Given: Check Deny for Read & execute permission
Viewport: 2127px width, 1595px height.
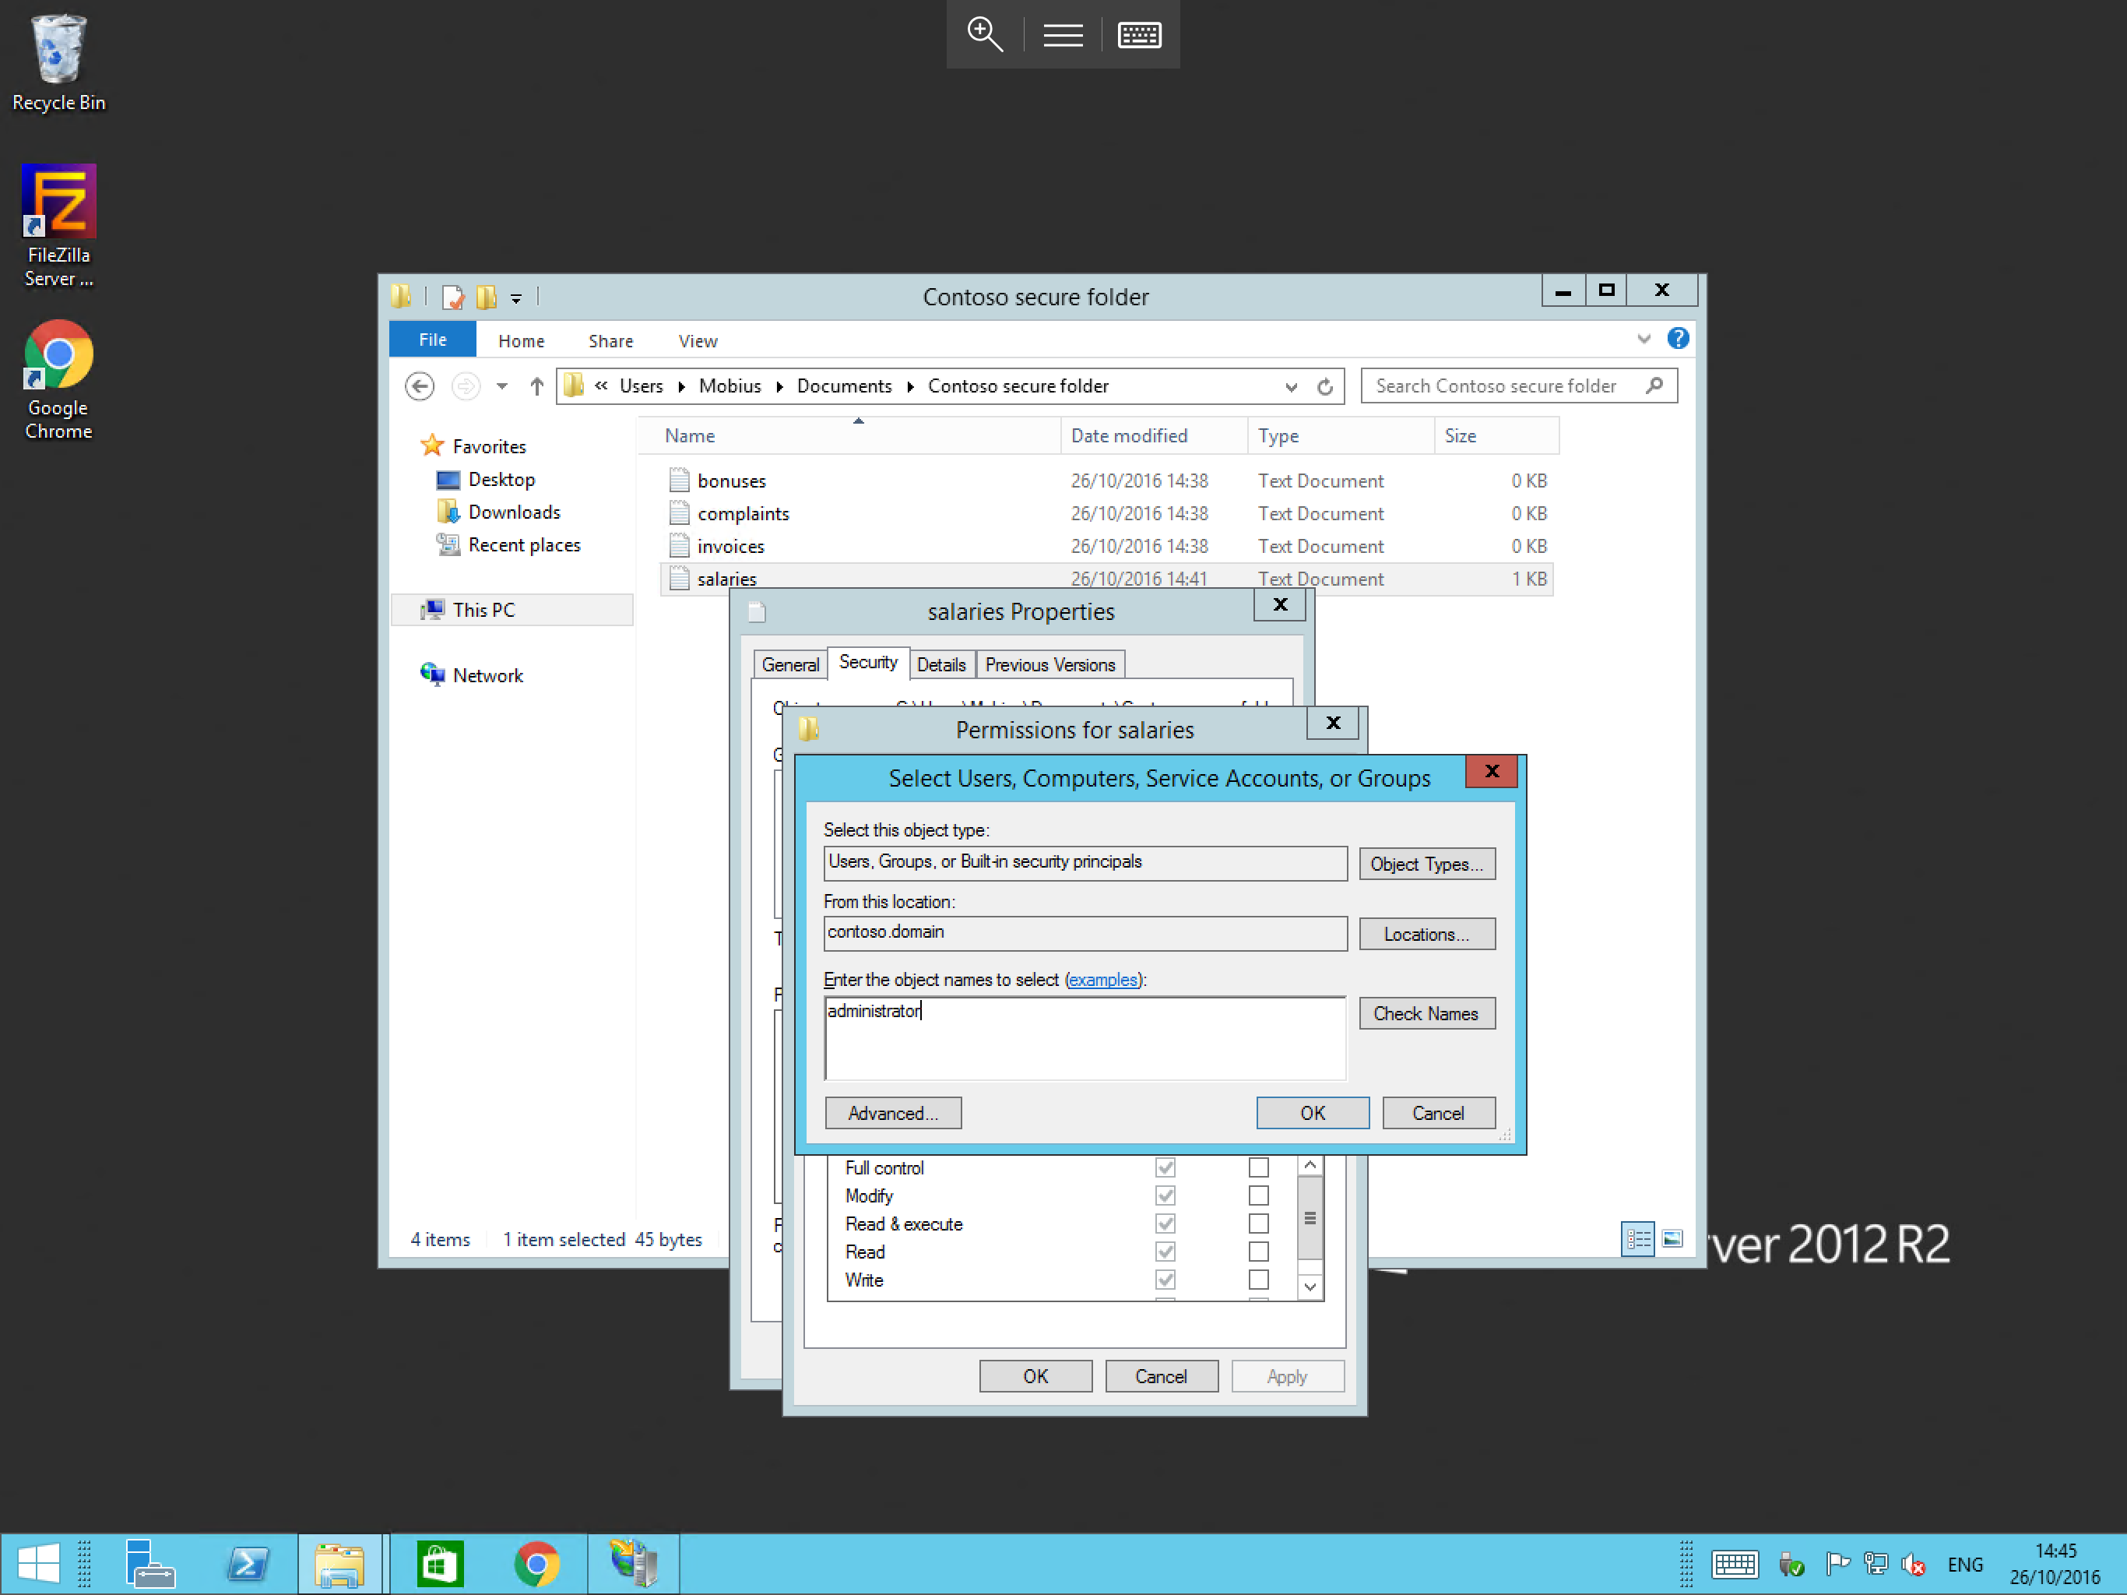Looking at the screenshot, I should [x=1257, y=1223].
